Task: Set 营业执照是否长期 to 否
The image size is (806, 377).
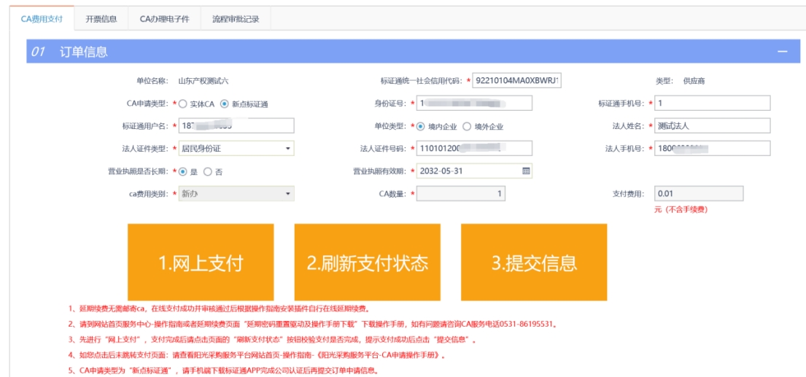Action: click(208, 171)
